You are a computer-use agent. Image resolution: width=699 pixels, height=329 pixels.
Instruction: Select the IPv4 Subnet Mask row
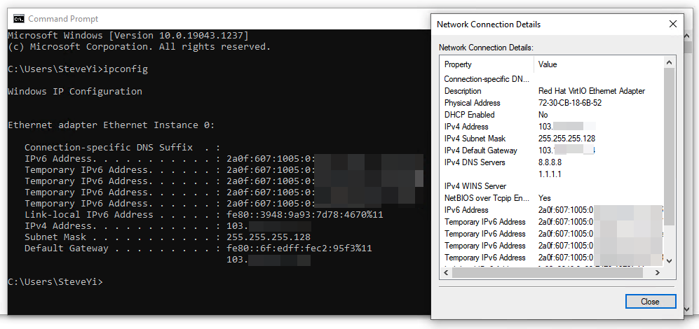click(x=552, y=139)
